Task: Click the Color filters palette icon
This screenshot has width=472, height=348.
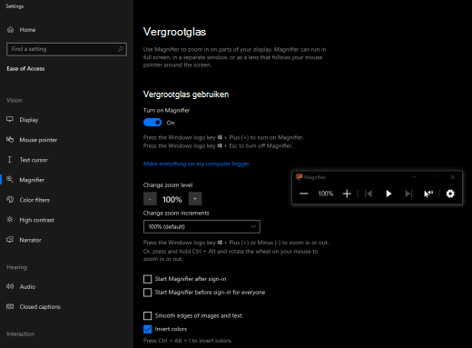Action: [10, 200]
